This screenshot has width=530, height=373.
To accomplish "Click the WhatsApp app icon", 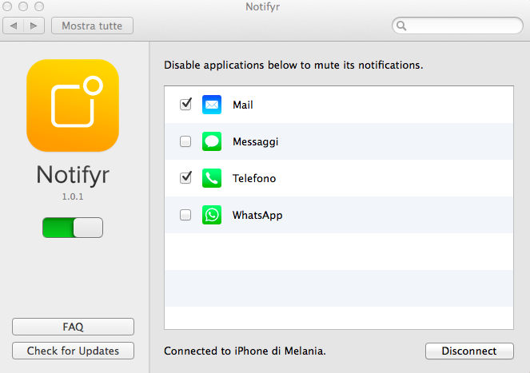I will click(x=212, y=215).
